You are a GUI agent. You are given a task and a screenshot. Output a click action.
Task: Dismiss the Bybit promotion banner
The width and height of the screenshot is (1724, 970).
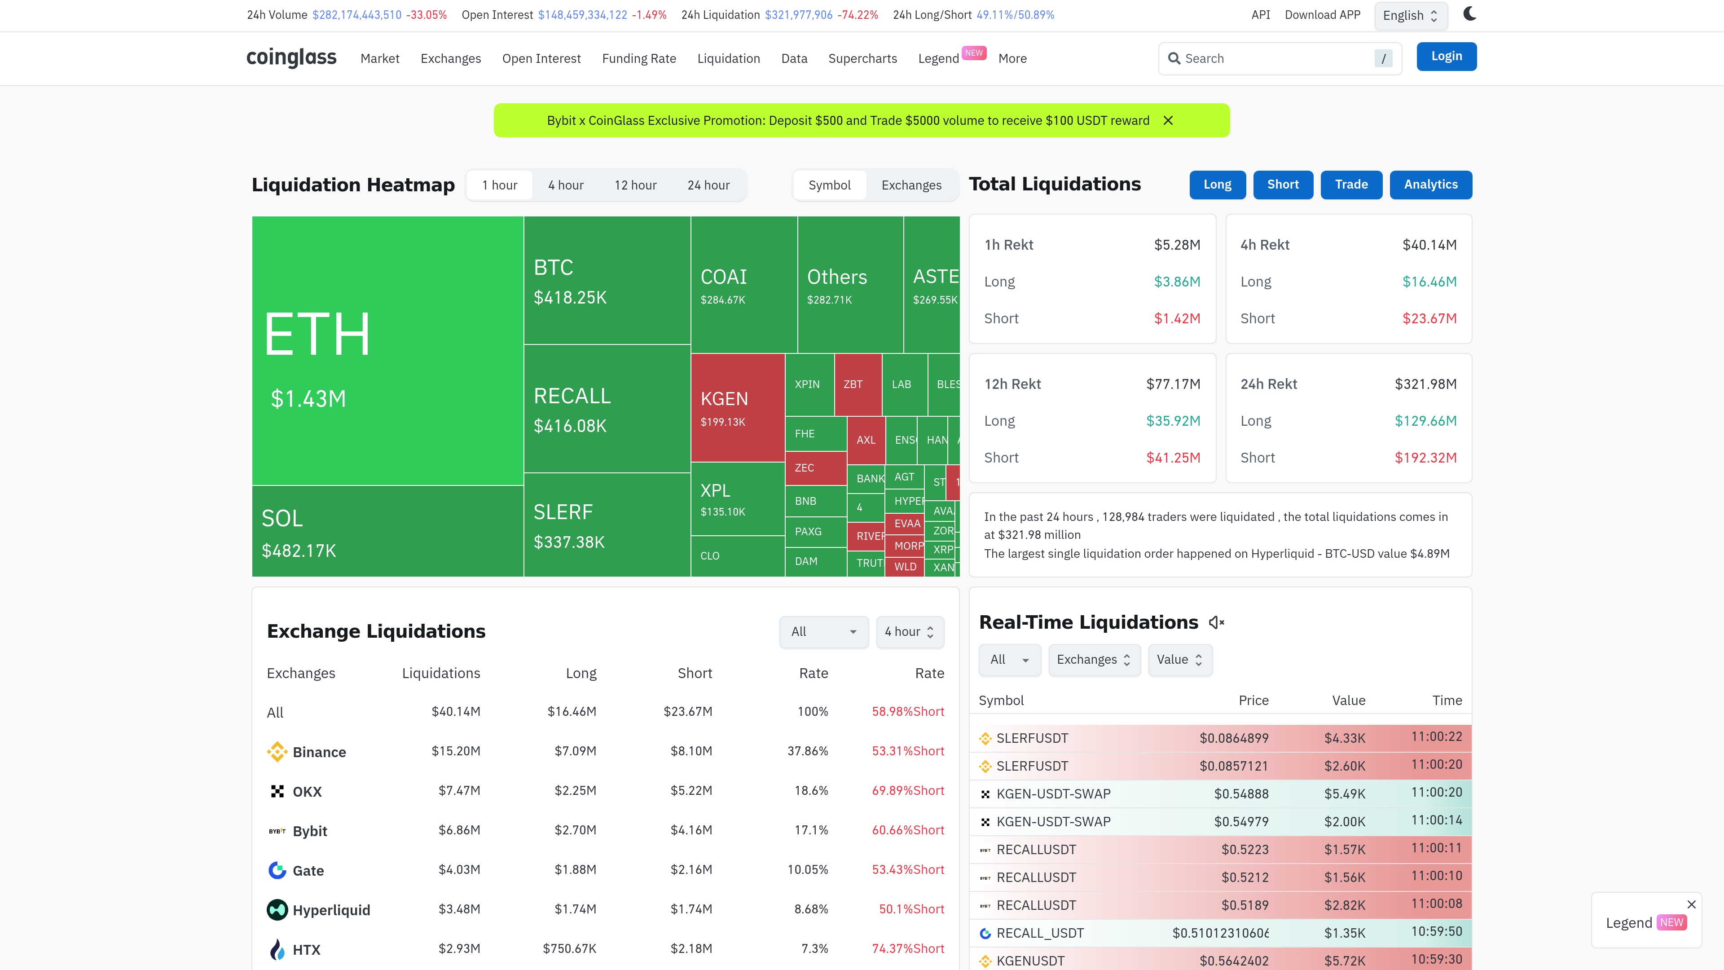[x=1168, y=120]
